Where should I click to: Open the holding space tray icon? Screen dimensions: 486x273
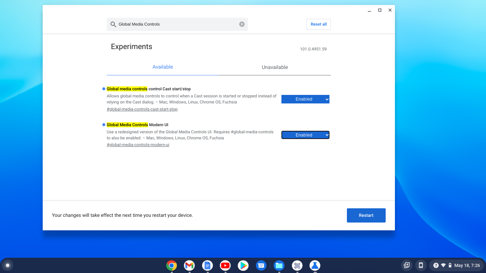tap(407, 265)
